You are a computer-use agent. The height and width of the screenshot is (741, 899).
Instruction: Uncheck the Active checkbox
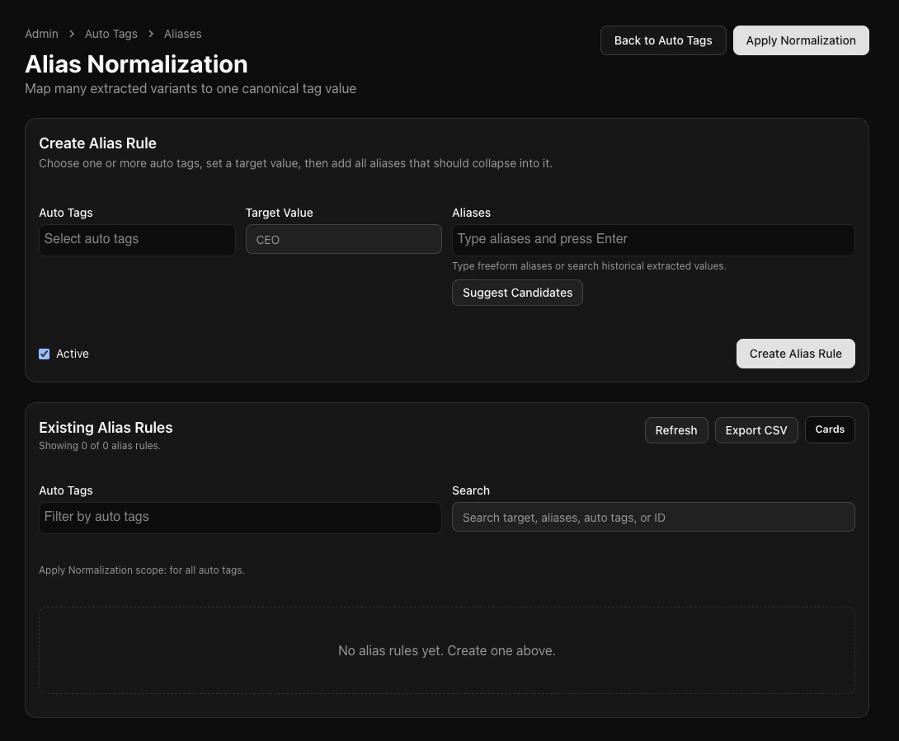45,354
